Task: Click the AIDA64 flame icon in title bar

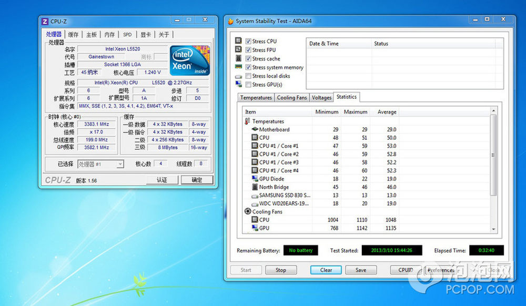Action: (x=230, y=21)
